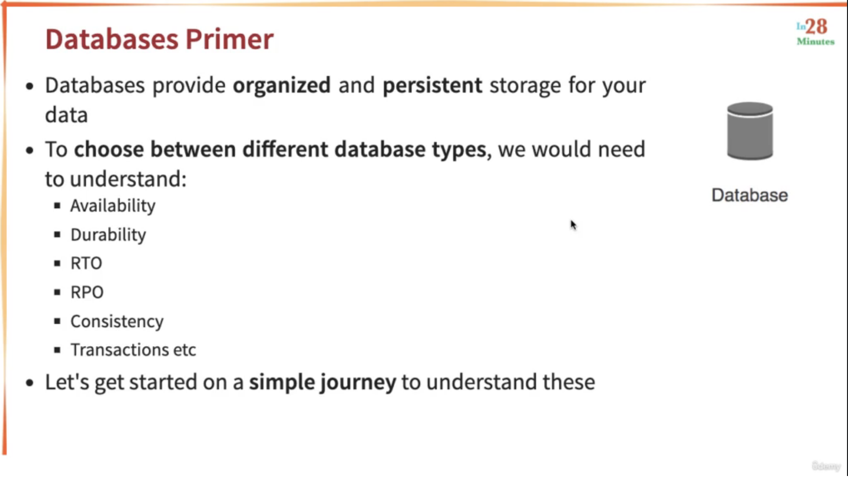Image resolution: width=848 pixels, height=477 pixels.
Task: Click the bold text choose between different database types
Action: tap(280, 149)
